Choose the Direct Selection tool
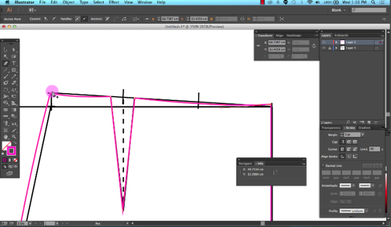Image resolution: width=391 pixels, height=227 pixels. [x=14, y=50]
